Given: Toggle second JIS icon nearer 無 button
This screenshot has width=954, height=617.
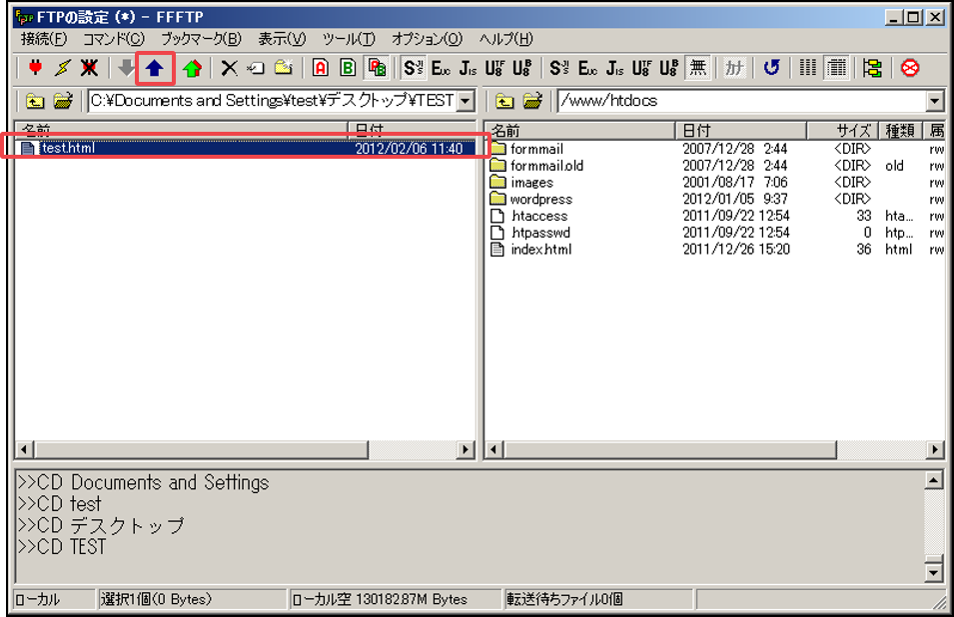Looking at the screenshot, I should point(614,68).
